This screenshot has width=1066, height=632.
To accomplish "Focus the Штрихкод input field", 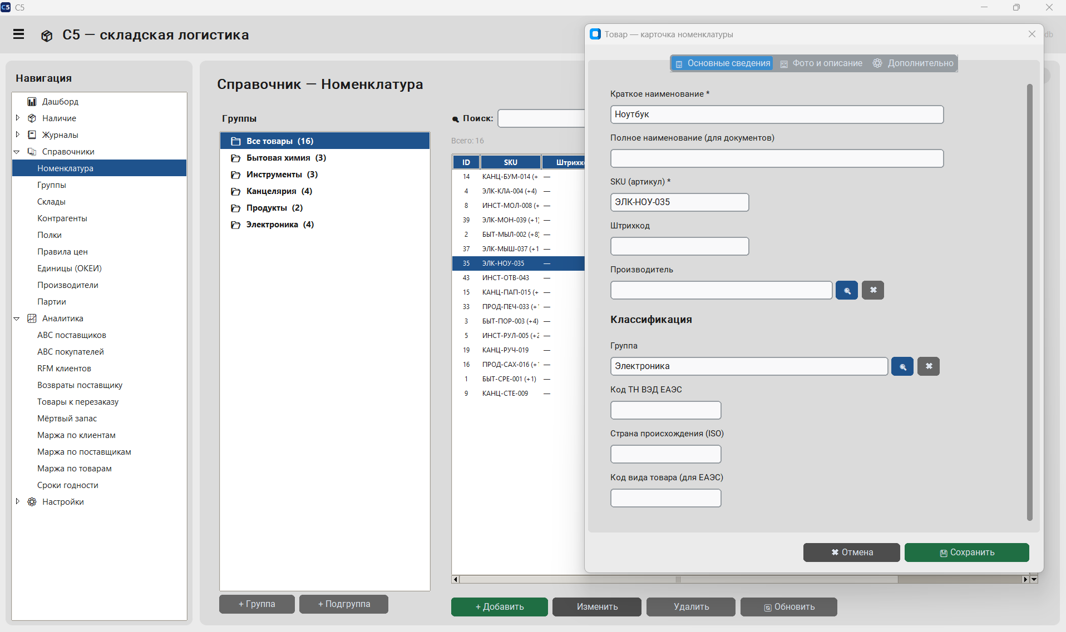I will pyautogui.click(x=679, y=246).
